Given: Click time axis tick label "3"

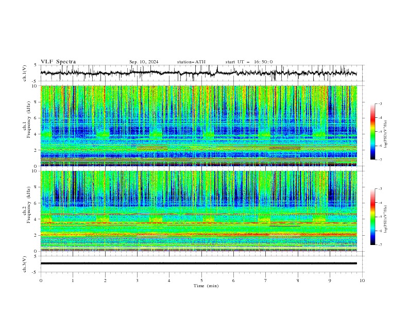Looking at the screenshot, I should coord(137,281).
